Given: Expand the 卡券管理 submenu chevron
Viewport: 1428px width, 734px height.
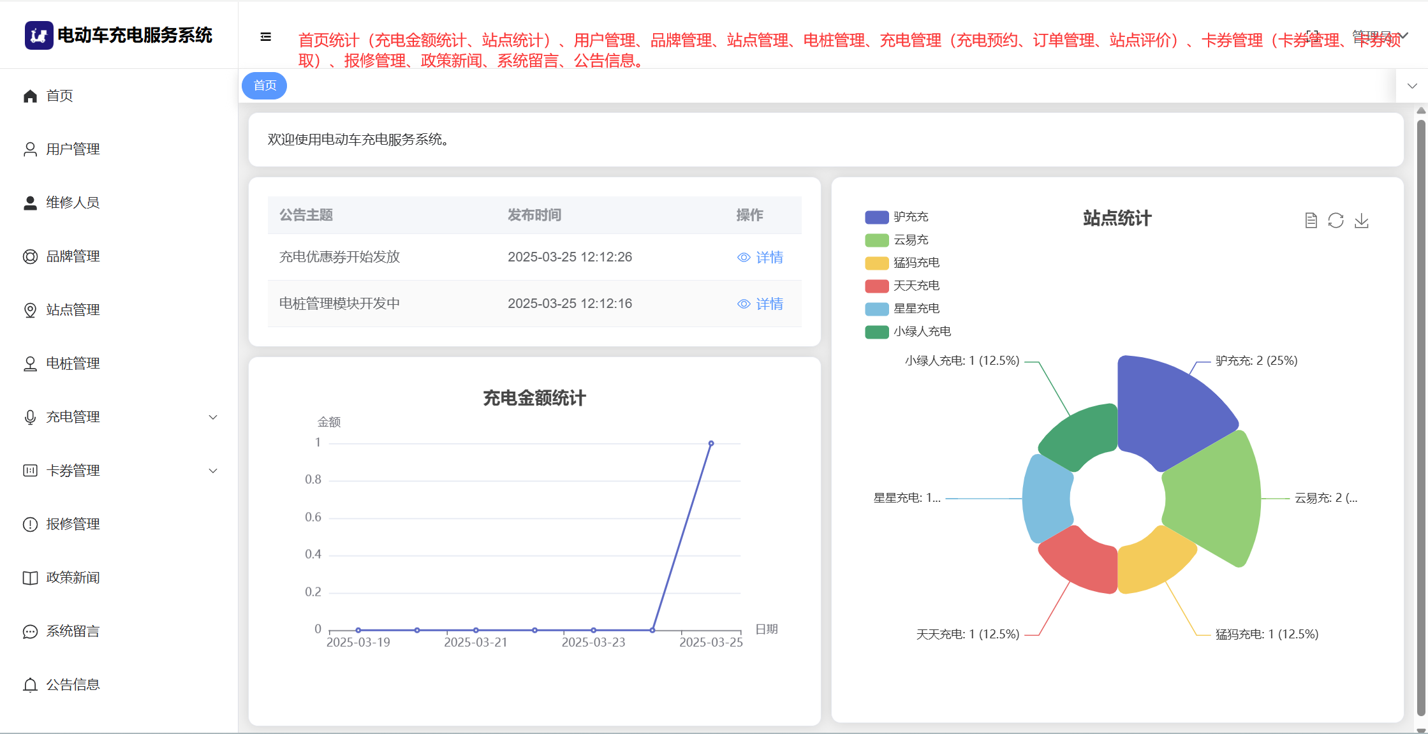Looking at the screenshot, I should (213, 471).
